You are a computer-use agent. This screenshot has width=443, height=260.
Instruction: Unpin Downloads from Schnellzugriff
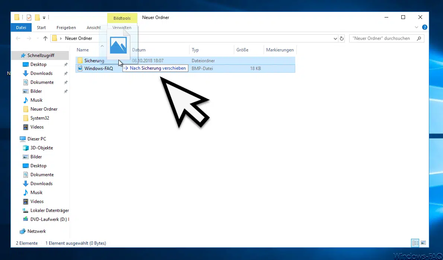coord(65,73)
